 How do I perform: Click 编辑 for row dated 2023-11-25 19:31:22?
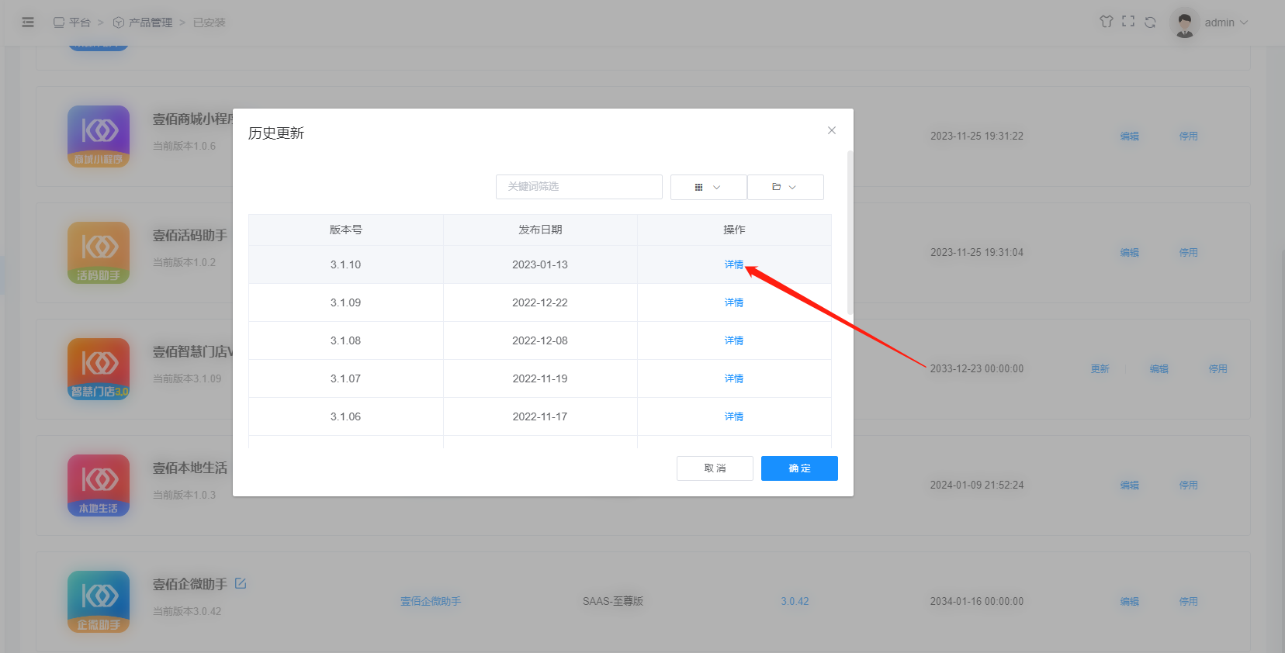point(1130,136)
